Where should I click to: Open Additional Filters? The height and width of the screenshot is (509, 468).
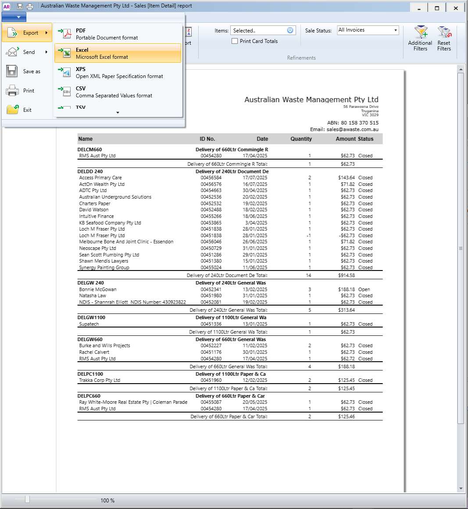pyautogui.click(x=420, y=39)
